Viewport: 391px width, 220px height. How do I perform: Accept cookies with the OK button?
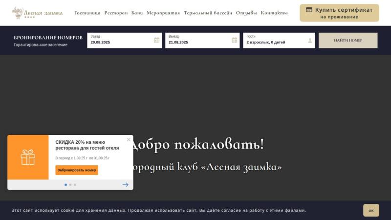pos(371,210)
